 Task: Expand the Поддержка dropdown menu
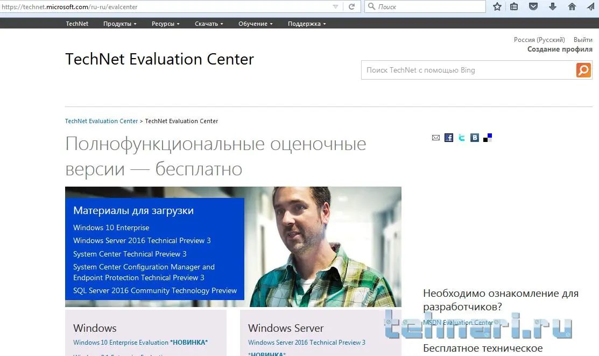pyautogui.click(x=307, y=24)
